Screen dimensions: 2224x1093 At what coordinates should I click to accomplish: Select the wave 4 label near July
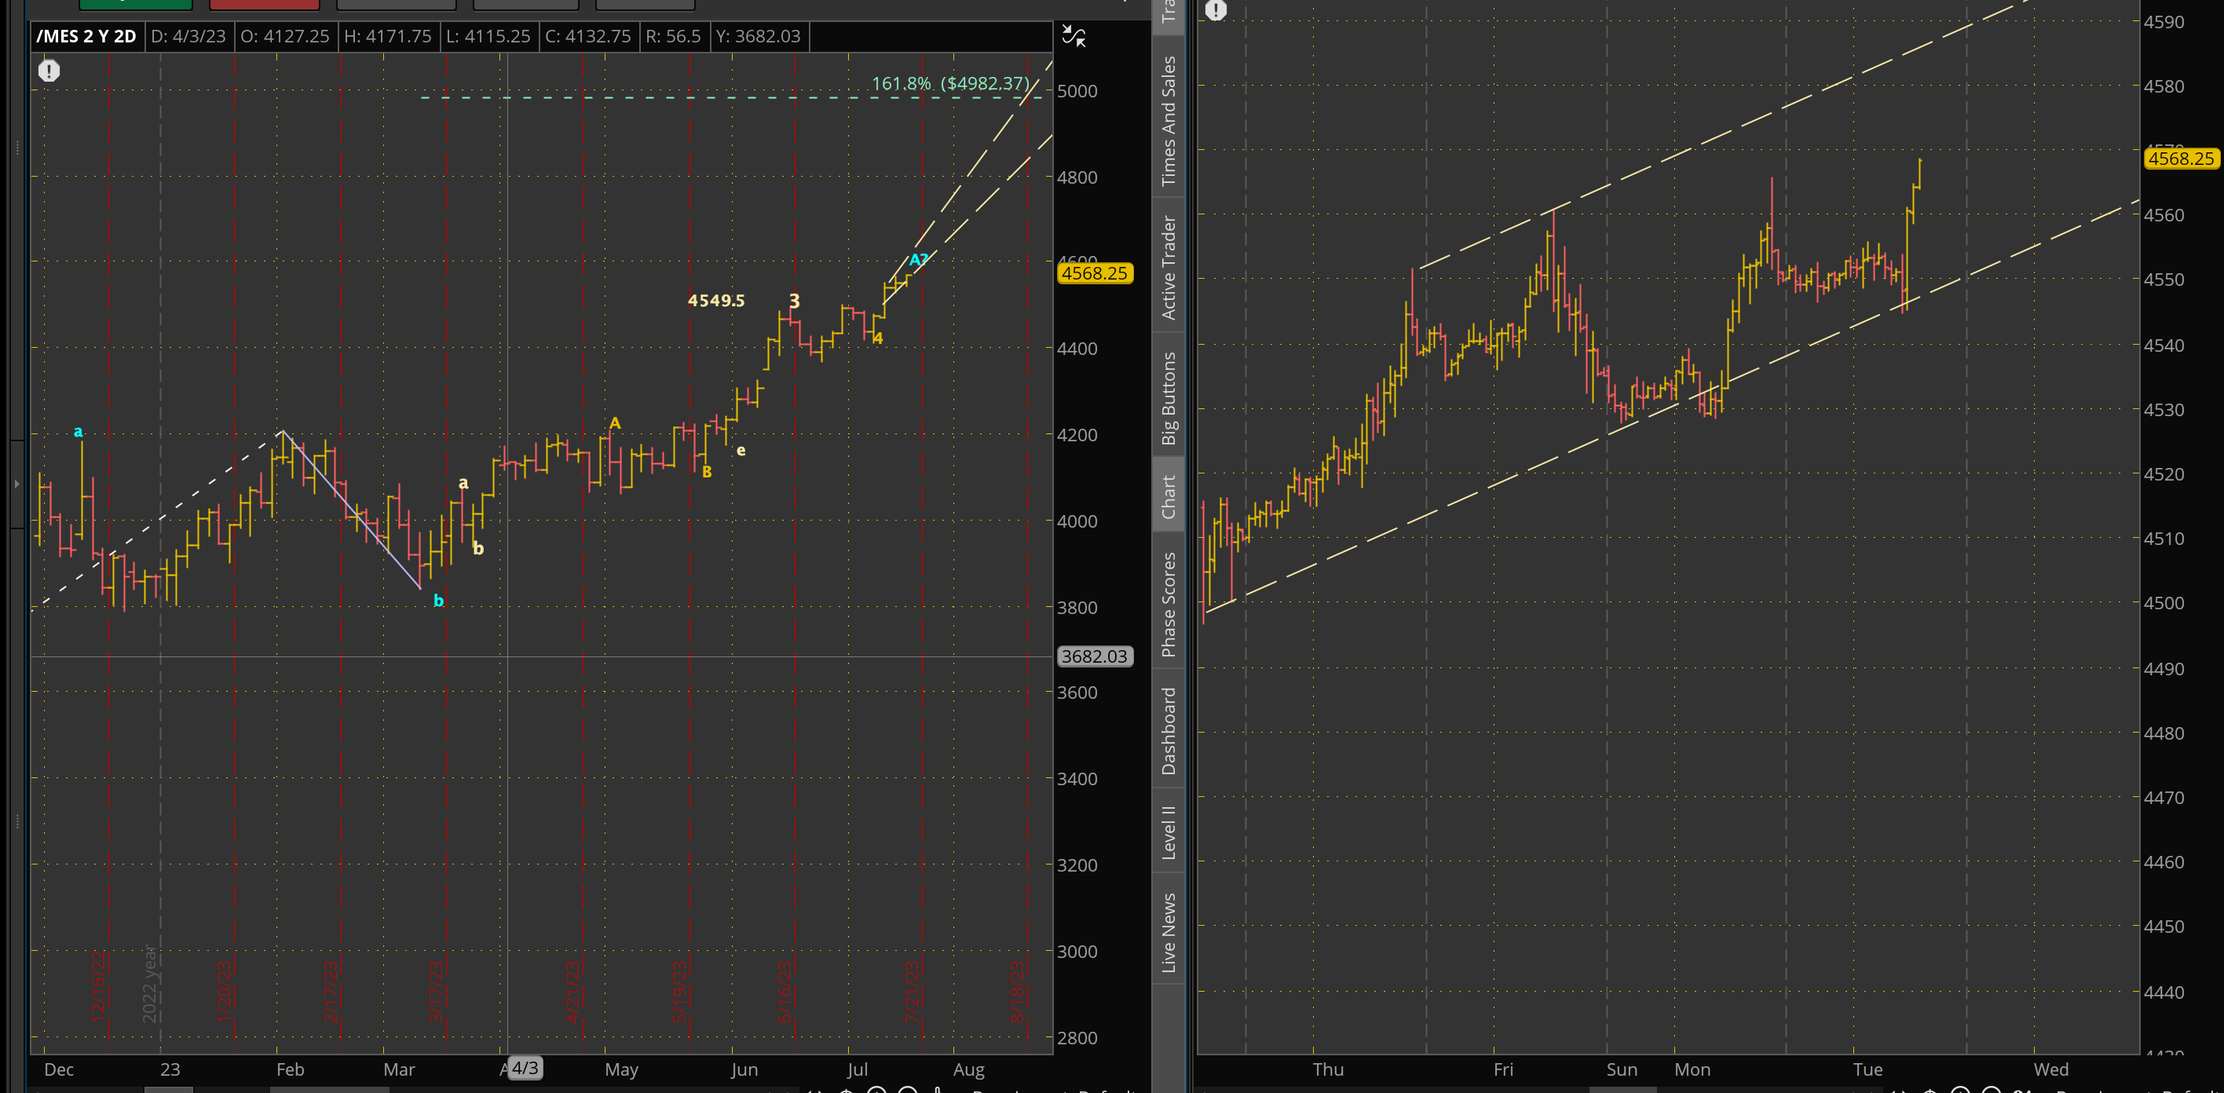coord(878,338)
